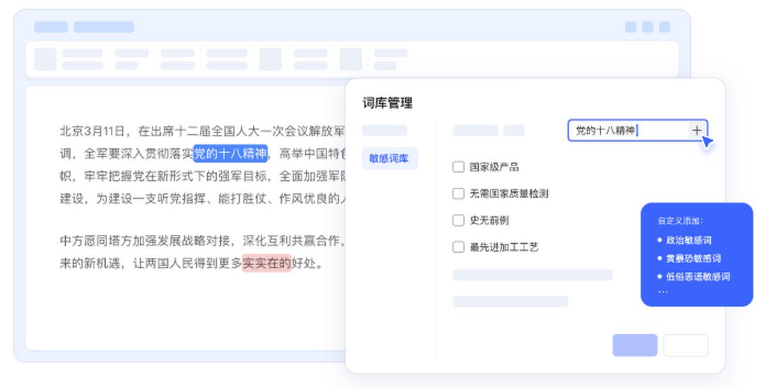This screenshot has height=389, width=765.
Task: Tick the 史无前例 checkbox
Action: tap(458, 220)
